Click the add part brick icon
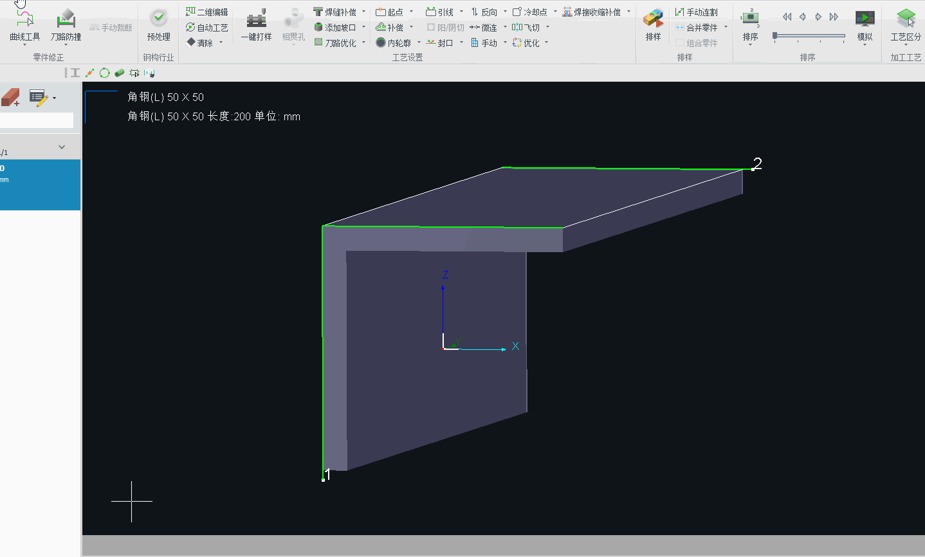This screenshot has width=925, height=557. coord(10,98)
